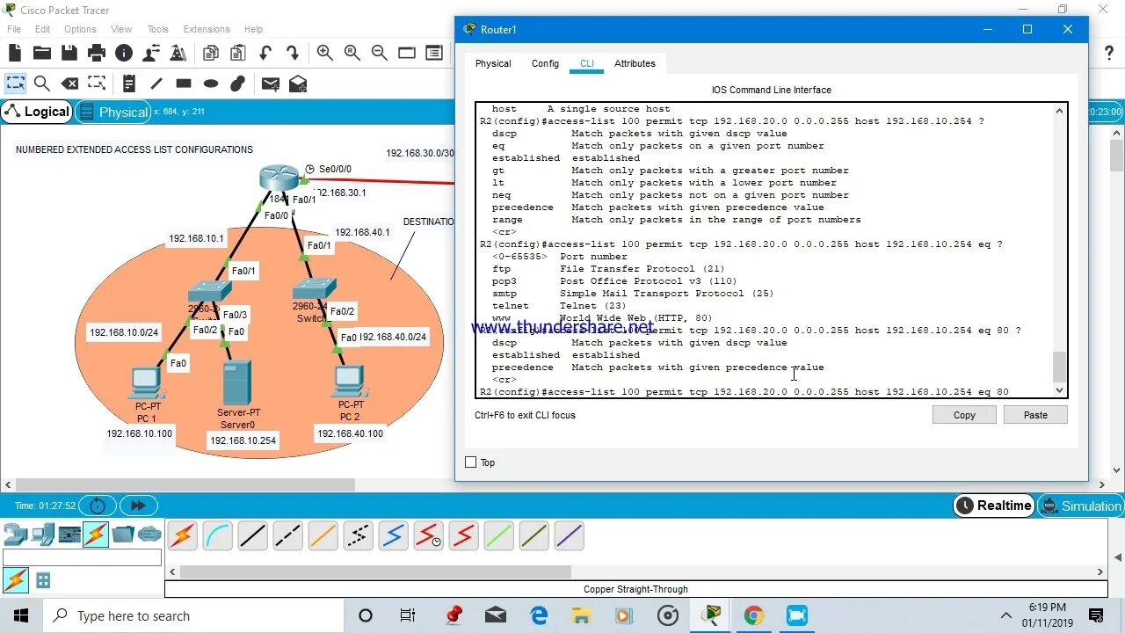Choose the Serial DCE red clock cable
Screen dimensions: 1125x633
(428, 535)
